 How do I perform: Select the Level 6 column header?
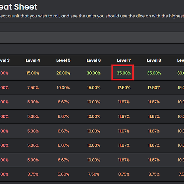[x=93, y=60]
